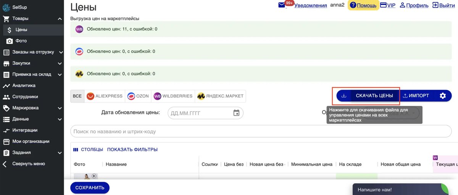
Task: Click the ИМПОРТ button
Action: click(x=416, y=96)
